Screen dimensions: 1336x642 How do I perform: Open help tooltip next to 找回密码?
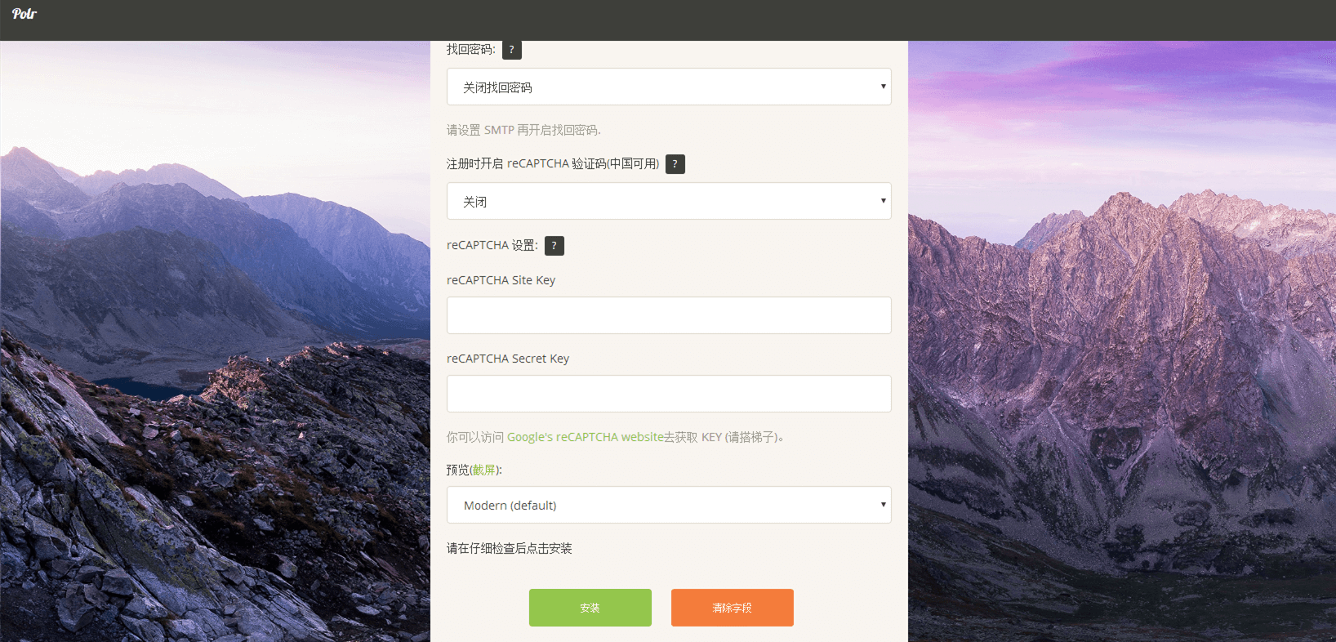(x=512, y=50)
